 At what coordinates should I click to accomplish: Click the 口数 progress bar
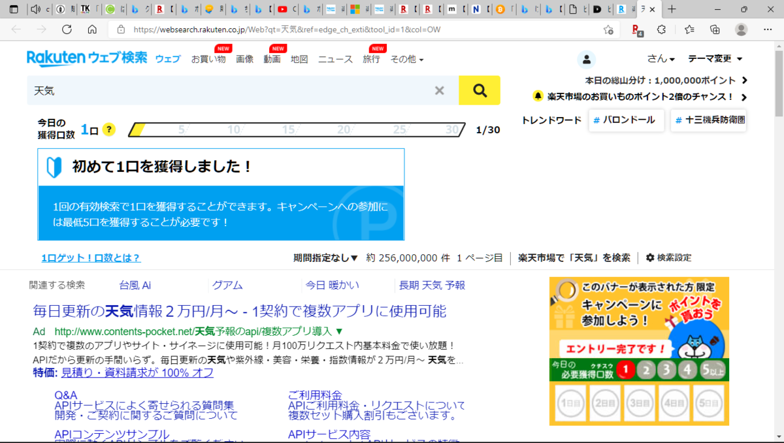click(297, 129)
